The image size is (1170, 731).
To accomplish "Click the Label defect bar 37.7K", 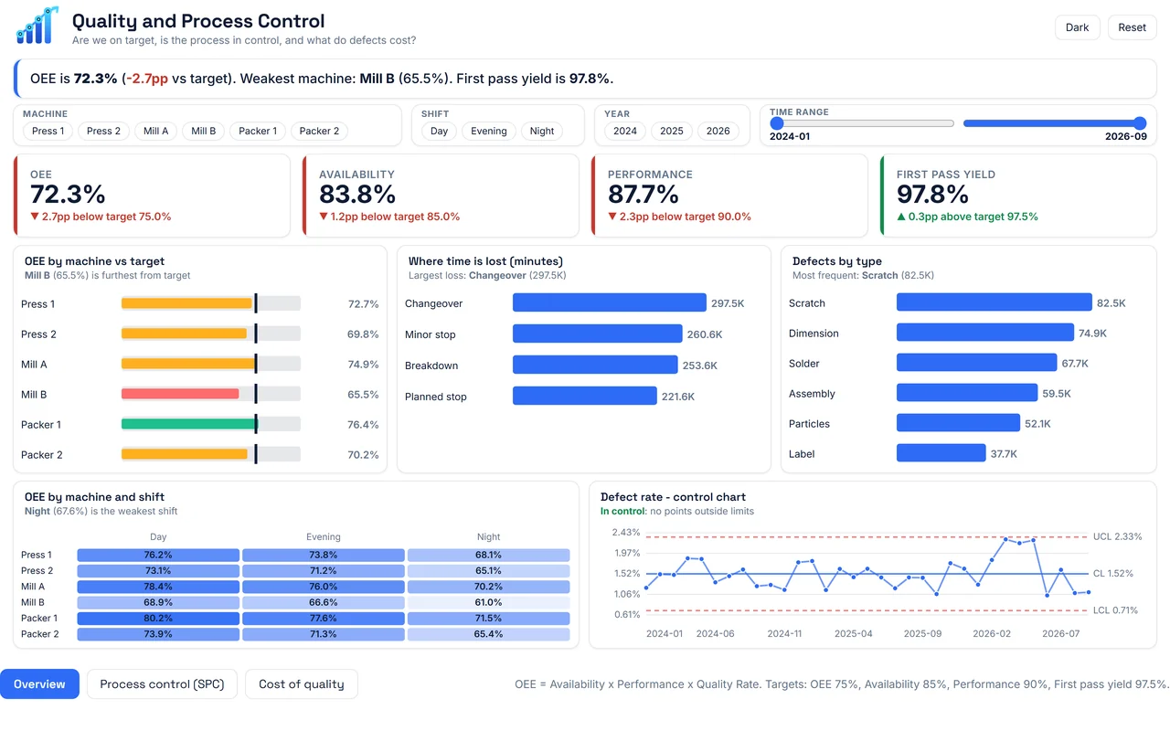I will (x=941, y=453).
